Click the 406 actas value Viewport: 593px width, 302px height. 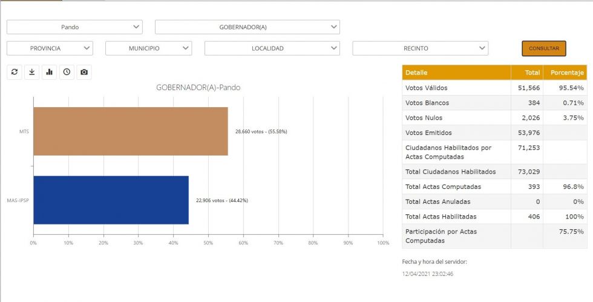coord(534,217)
